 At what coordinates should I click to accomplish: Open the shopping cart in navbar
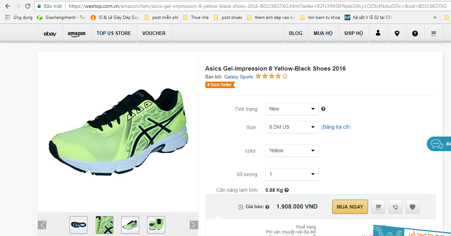(433, 33)
